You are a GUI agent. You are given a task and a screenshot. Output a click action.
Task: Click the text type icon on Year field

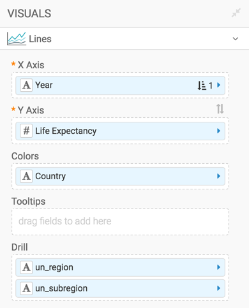(x=26, y=85)
